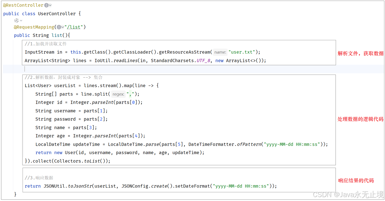The width and height of the screenshot is (385, 201).
Task: Click parts[2] in the password assignment
Action: (94, 119)
